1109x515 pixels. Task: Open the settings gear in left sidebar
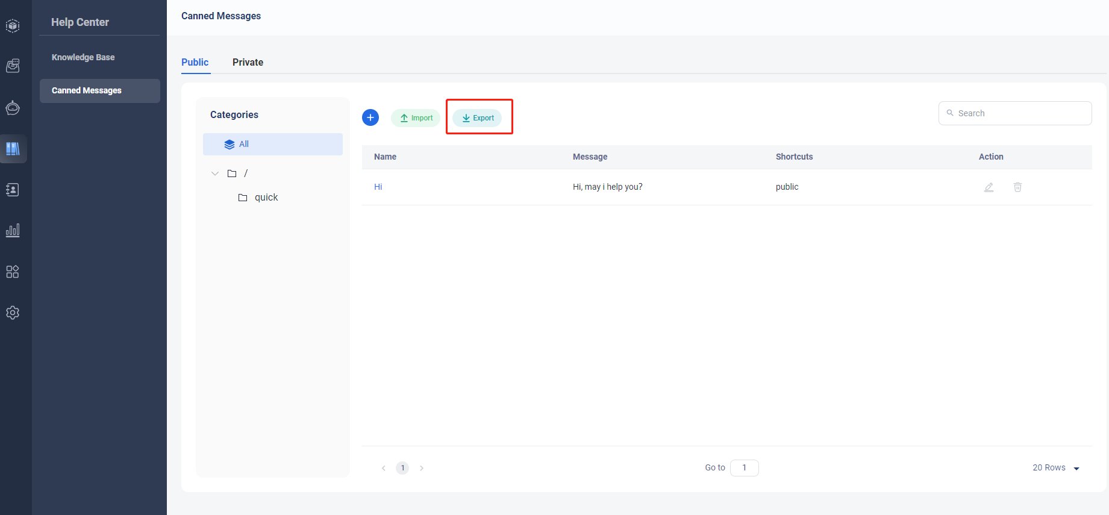13,313
